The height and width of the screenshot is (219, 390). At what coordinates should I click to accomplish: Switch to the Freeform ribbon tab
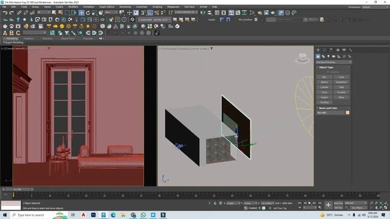pos(29,38)
